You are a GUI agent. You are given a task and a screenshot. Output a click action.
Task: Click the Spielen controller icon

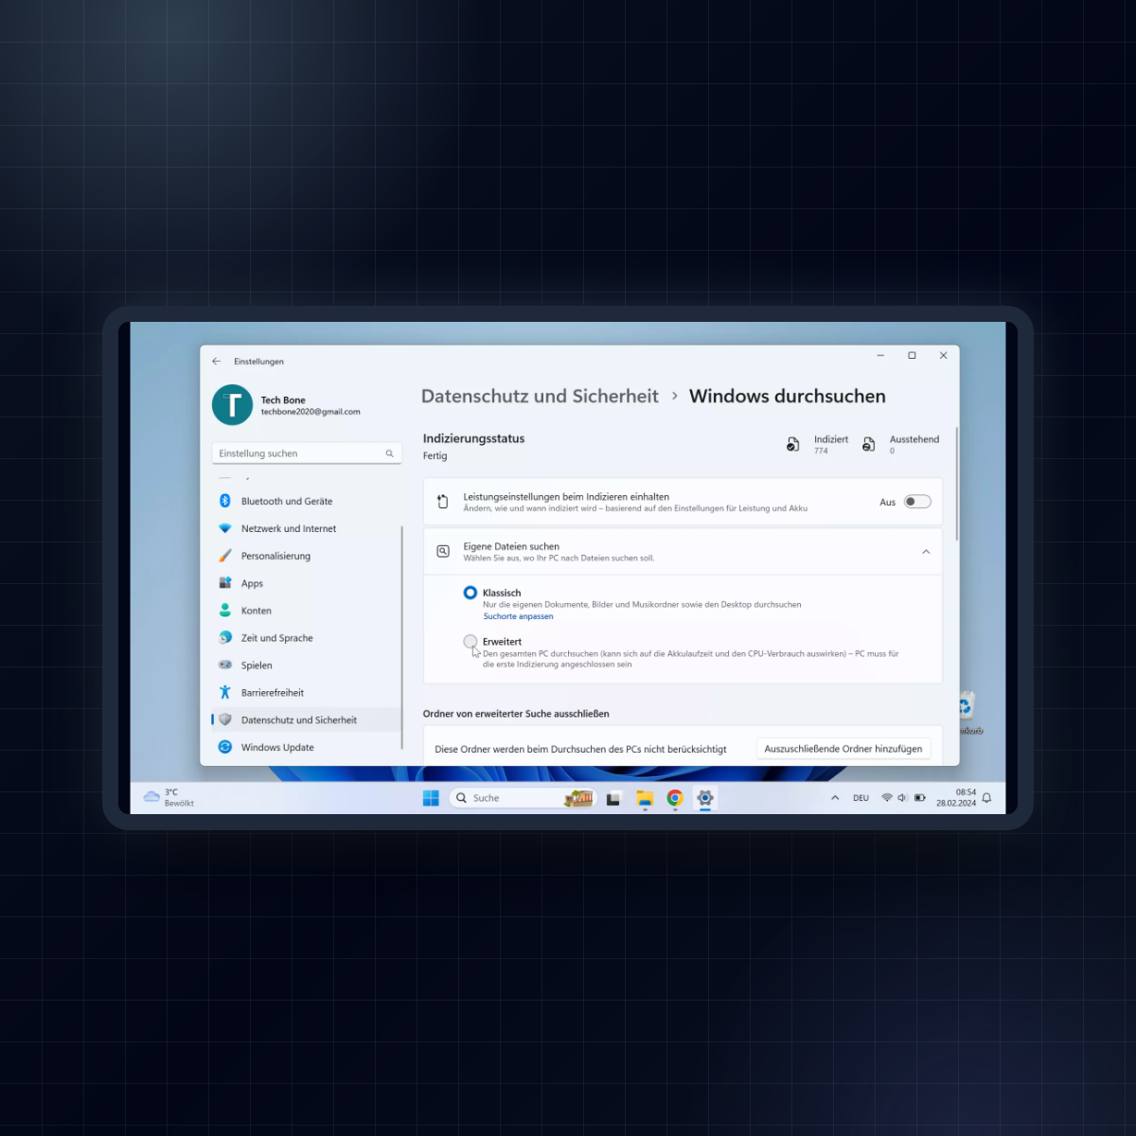[225, 665]
